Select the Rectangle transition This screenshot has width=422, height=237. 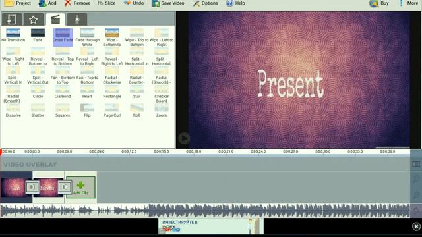click(112, 92)
